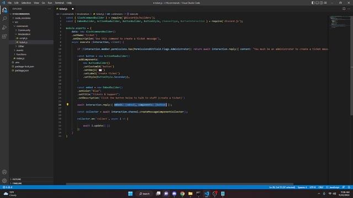
Task: Click the Split Editor Right icon
Action: [x=344, y=9]
